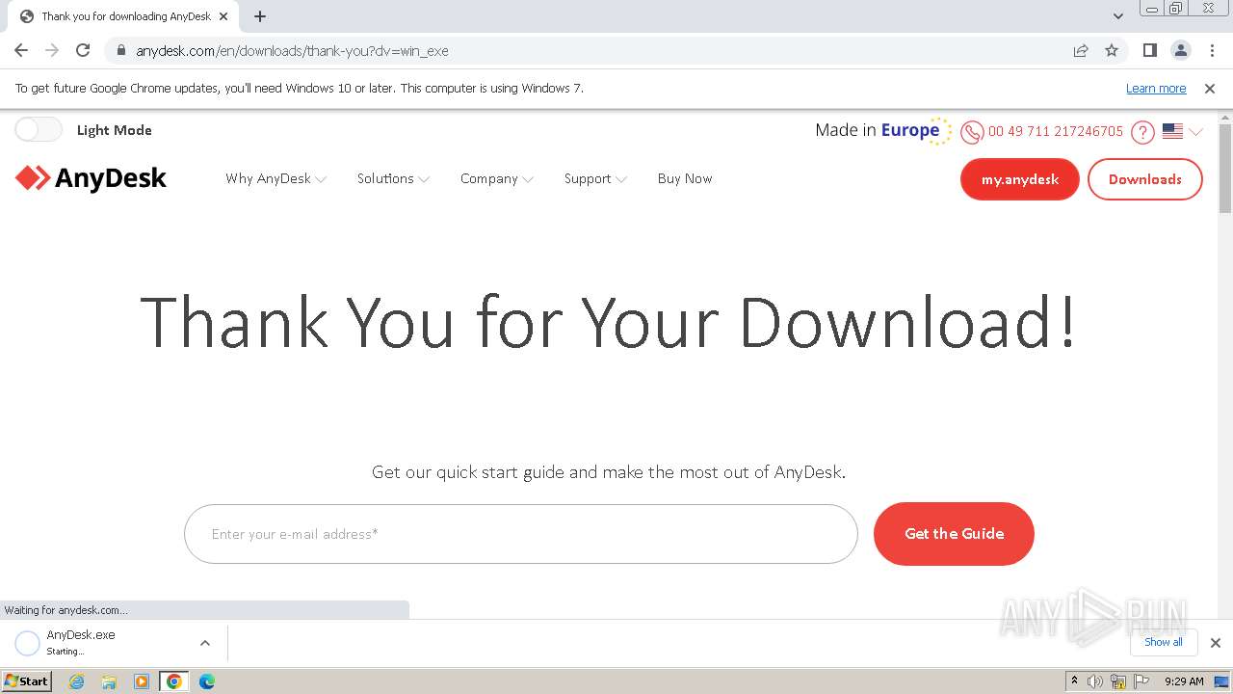Show hidden system tray icons
Screen dimensions: 1233x694
1075,681
